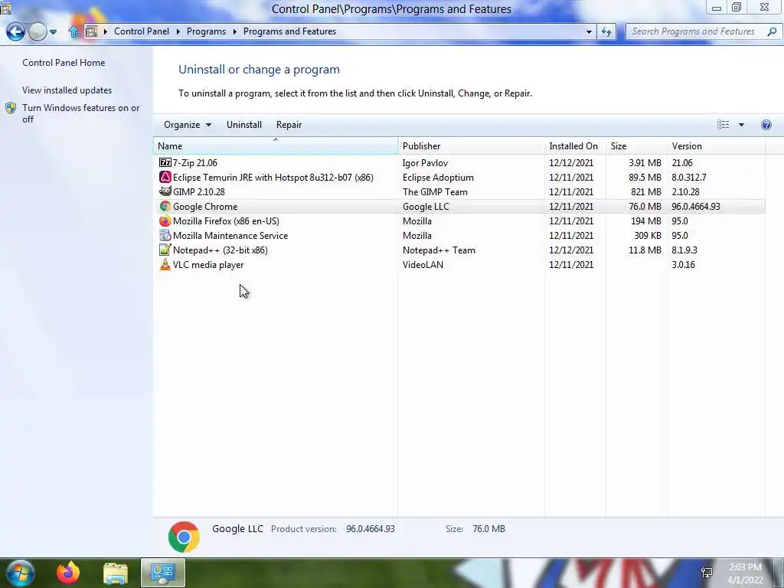
Task: Click the search magnifier icon
Action: (x=772, y=31)
